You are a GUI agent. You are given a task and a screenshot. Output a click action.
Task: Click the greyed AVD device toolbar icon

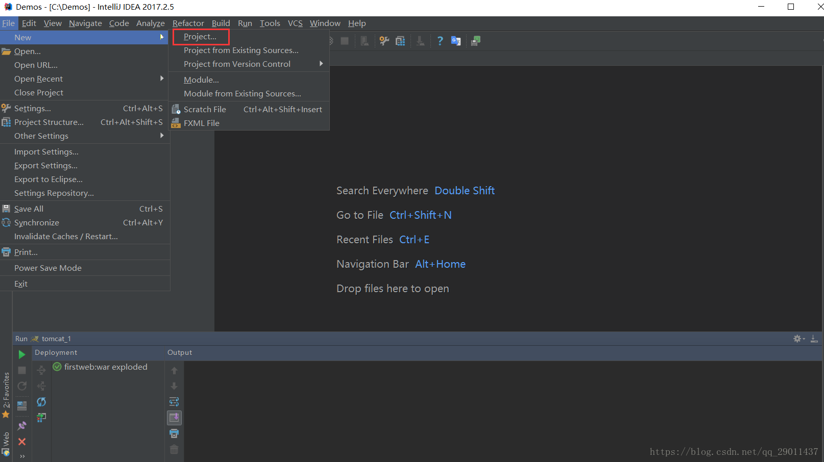point(365,41)
